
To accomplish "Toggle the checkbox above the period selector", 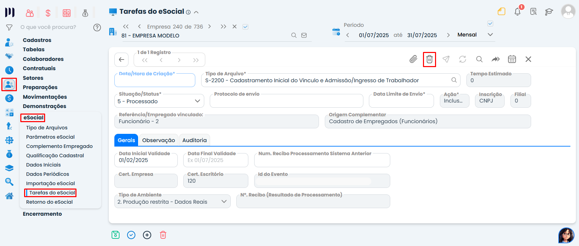I will click(x=490, y=24).
